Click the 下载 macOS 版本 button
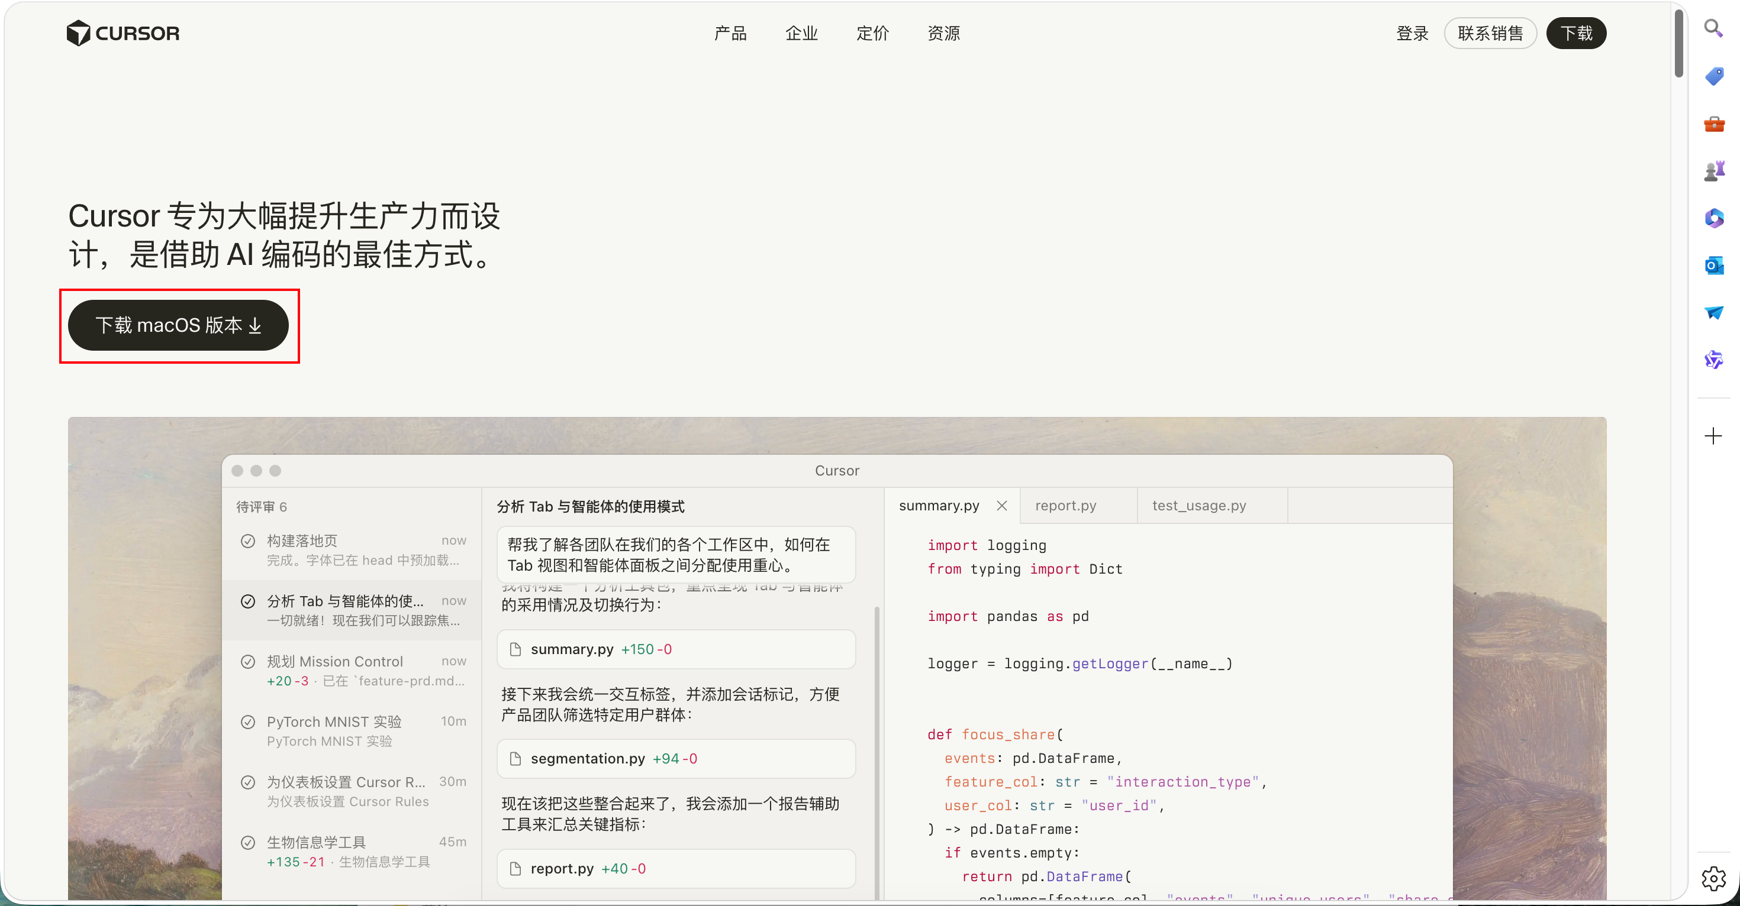This screenshot has width=1740, height=906. (x=179, y=325)
